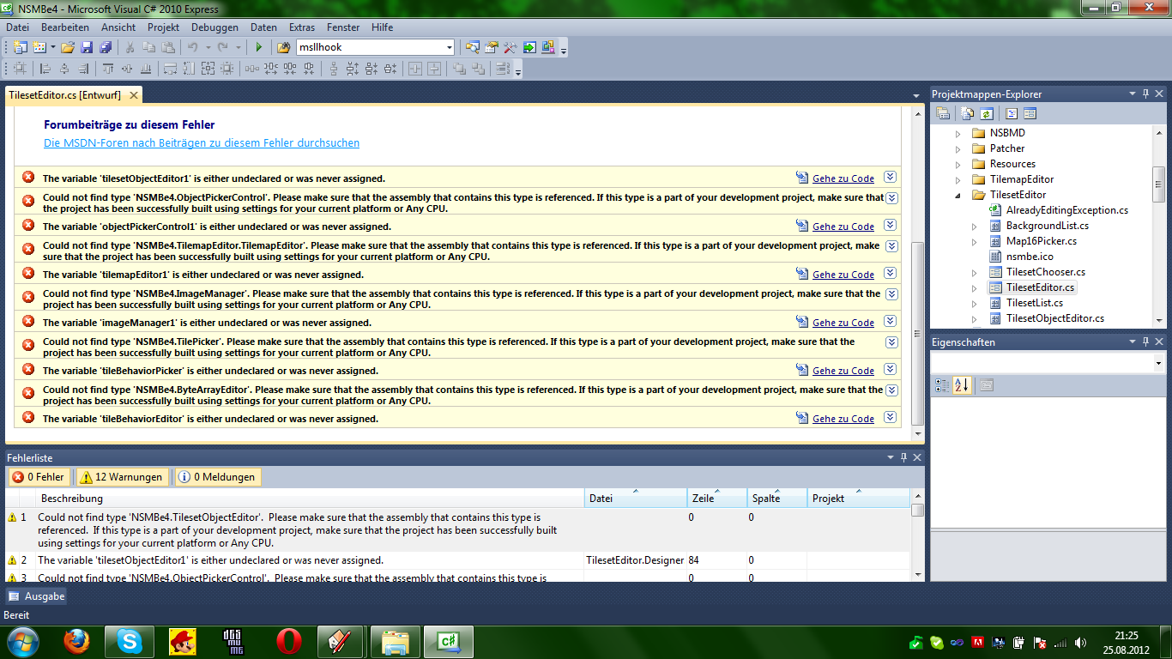Screen dimensions: 1172x659
Task: Toggle the 0 Fehler filter button
Action: [39, 477]
